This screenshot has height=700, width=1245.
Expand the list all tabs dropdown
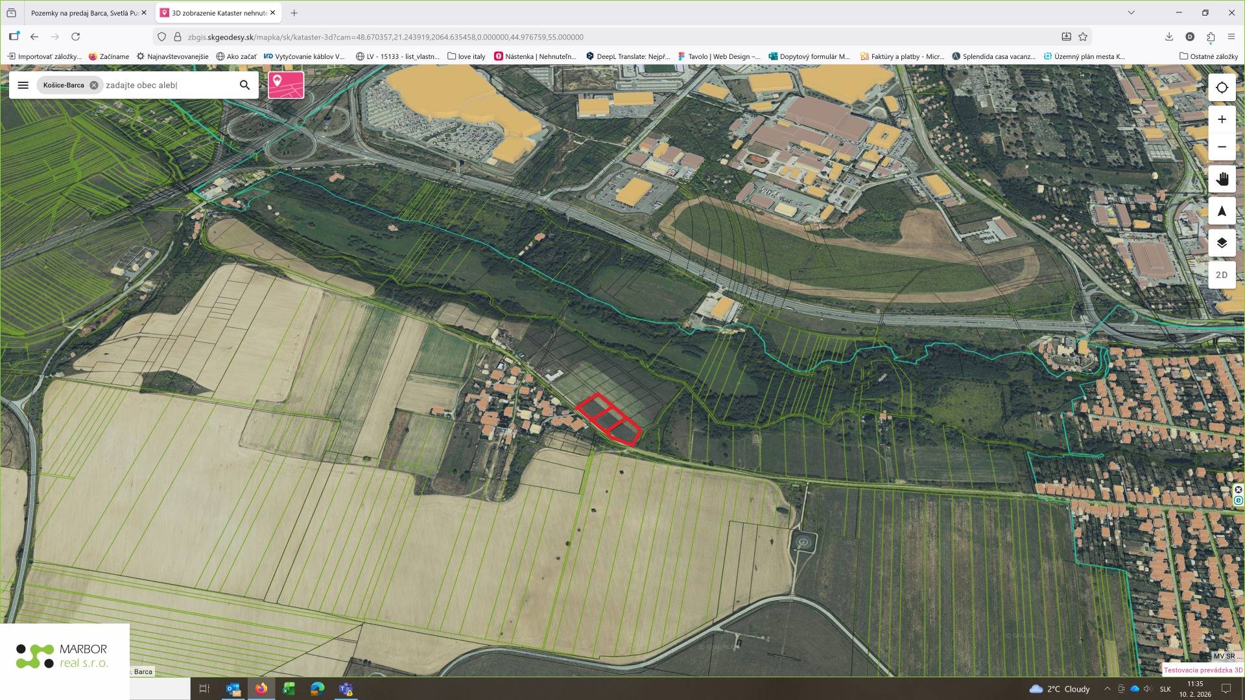[1131, 12]
